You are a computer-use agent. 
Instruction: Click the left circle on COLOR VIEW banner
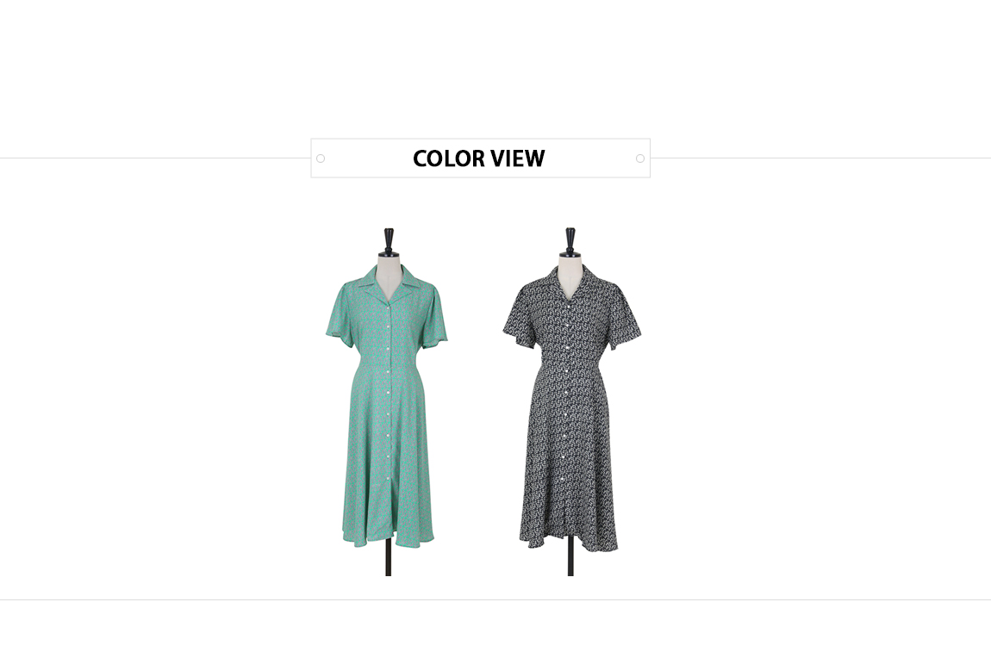click(321, 158)
